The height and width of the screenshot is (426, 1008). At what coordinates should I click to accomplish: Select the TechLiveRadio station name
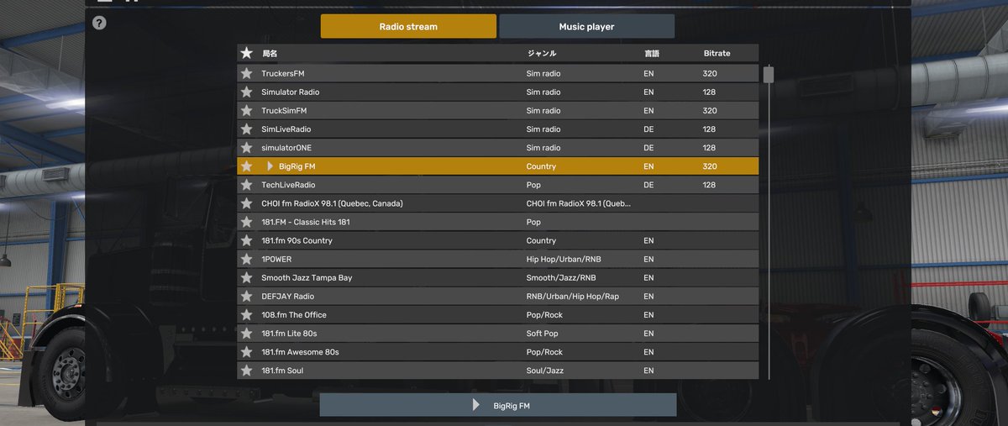point(288,185)
